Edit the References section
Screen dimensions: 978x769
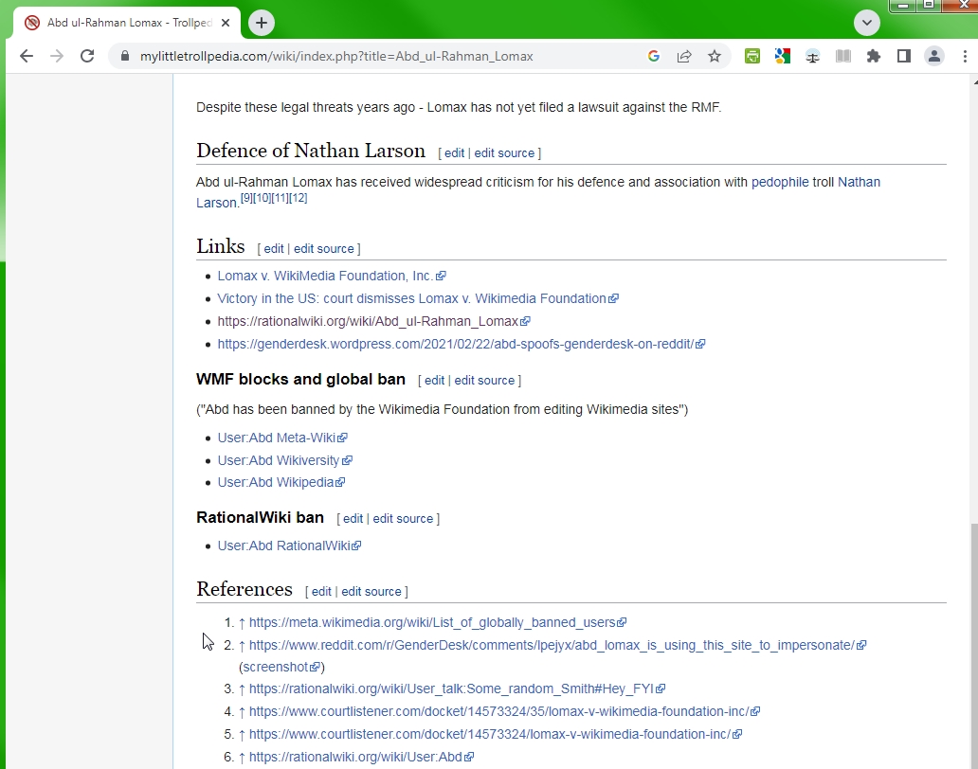pos(321,592)
